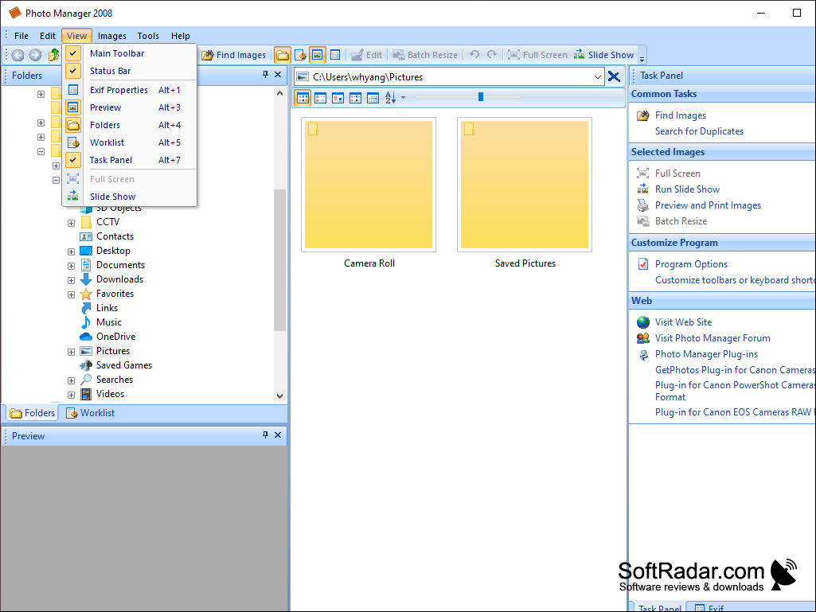The image size is (816, 612).
Task: Expand the Downloads tree node
Action: coord(72,280)
